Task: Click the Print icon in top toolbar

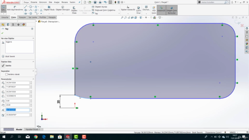Action: [x=100, y=2]
